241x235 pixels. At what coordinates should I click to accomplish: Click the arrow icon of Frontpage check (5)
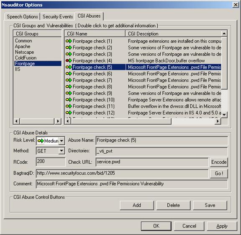point(69,67)
